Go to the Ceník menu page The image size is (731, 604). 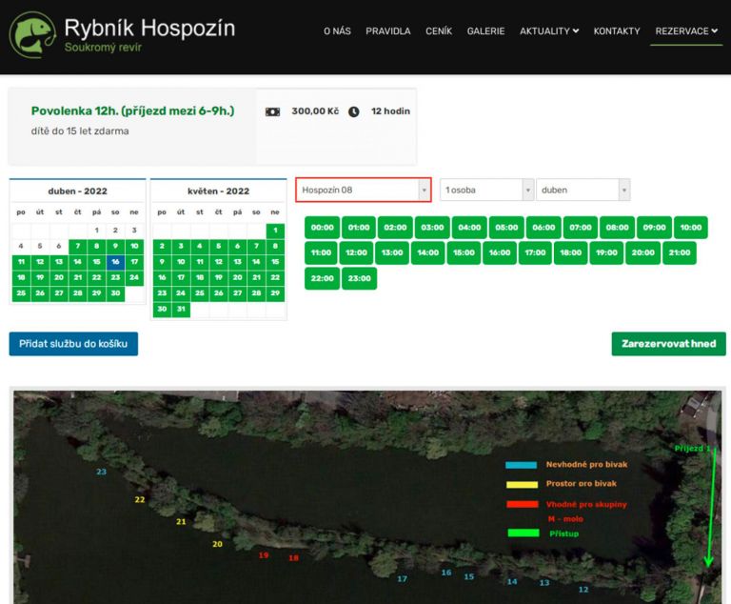(439, 31)
